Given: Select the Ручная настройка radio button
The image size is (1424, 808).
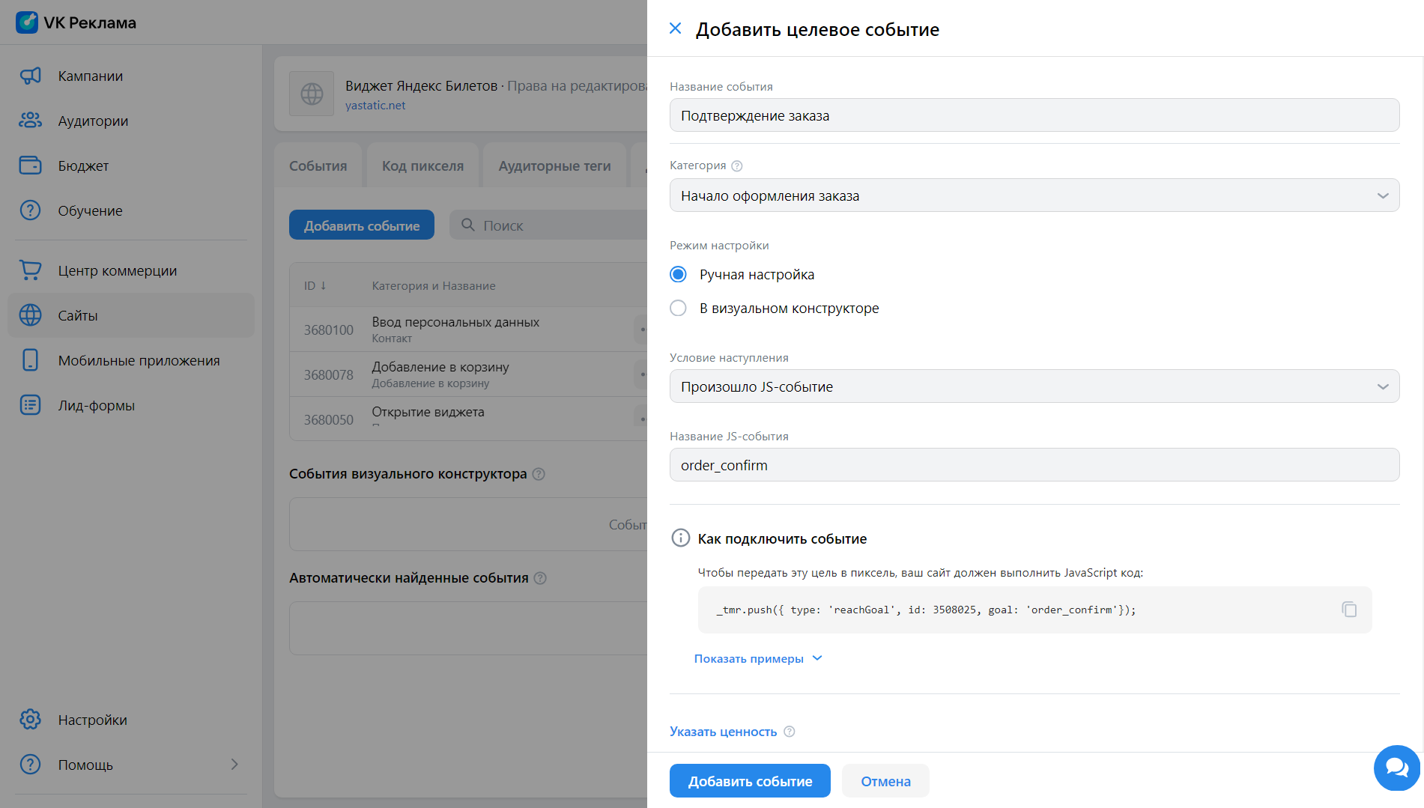Looking at the screenshot, I should pos(678,275).
